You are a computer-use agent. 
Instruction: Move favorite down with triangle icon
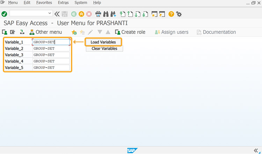coord(100,32)
